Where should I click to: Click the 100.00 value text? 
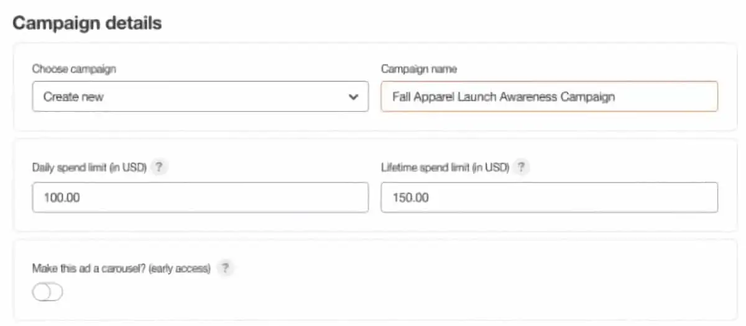(62, 198)
